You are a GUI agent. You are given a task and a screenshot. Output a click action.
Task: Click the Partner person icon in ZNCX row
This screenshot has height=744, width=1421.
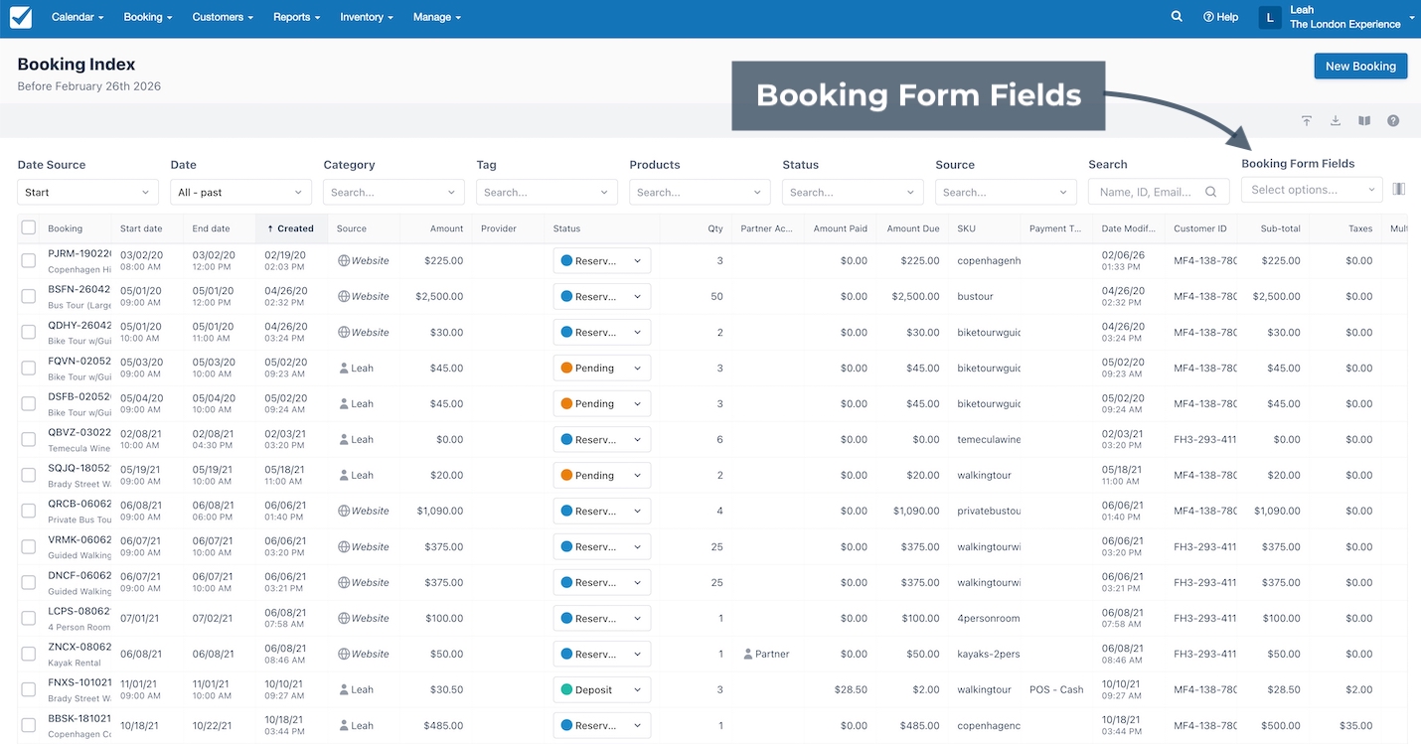pos(748,654)
